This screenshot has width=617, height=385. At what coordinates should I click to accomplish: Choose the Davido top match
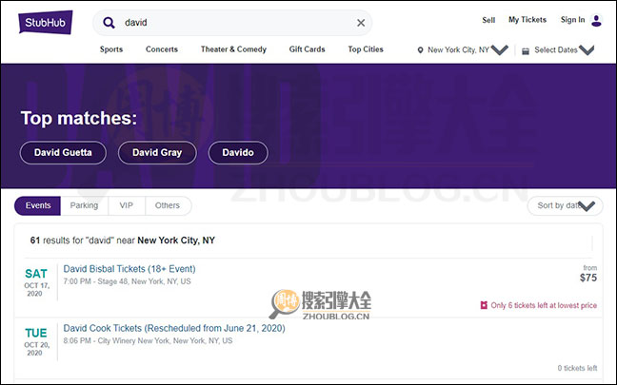pyautogui.click(x=238, y=152)
